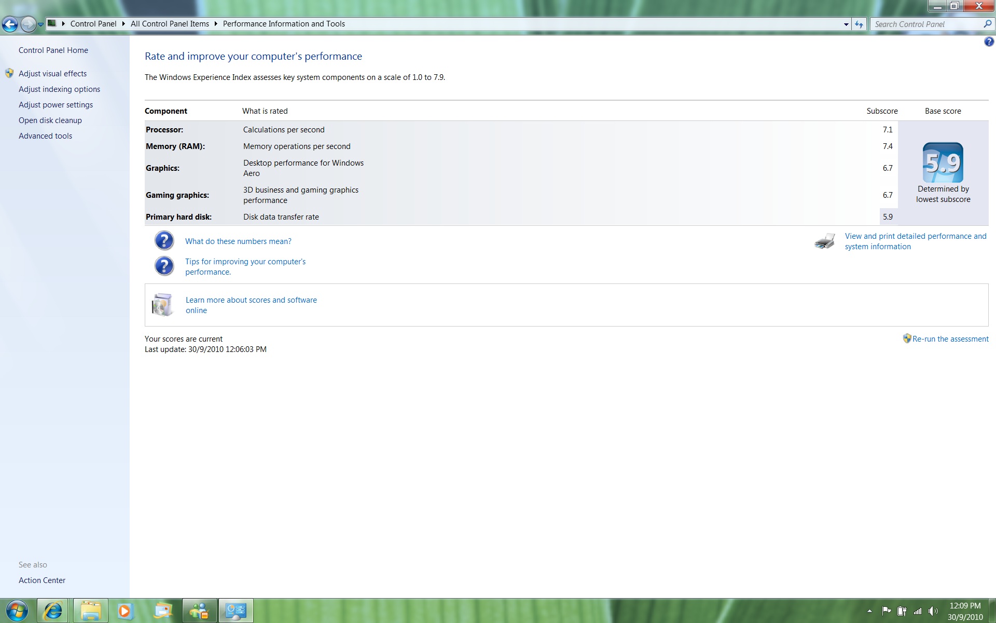The width and height of the screenshot is (996, 623).
Task: Click the volume speaker tray icon
Action: point(933,611)
